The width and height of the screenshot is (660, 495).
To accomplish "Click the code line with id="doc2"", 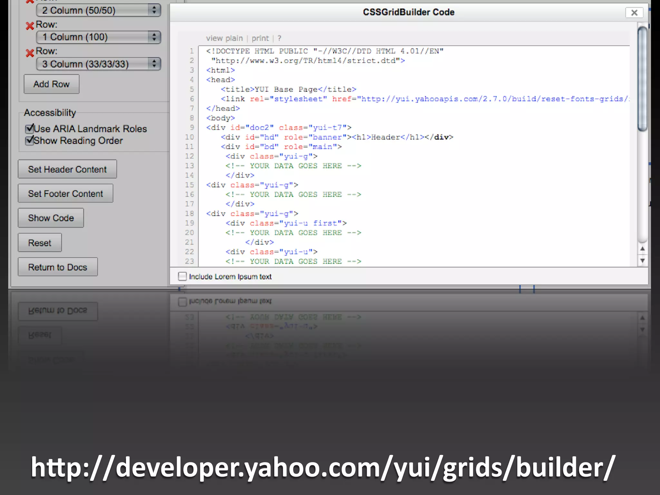I will click(x=279, y=128).
